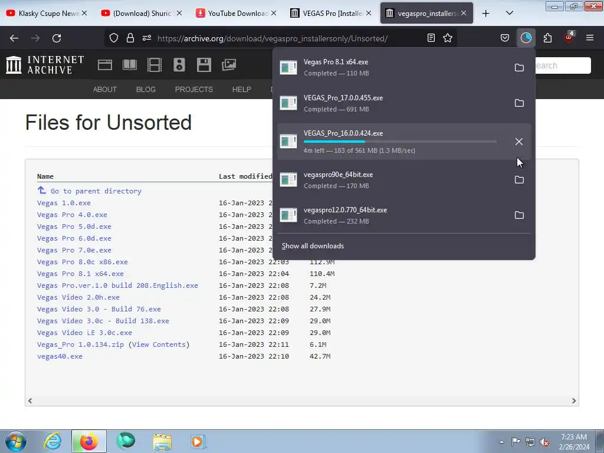
Task: Open the uBlock Origin extension icon
Action: point(569,37)
